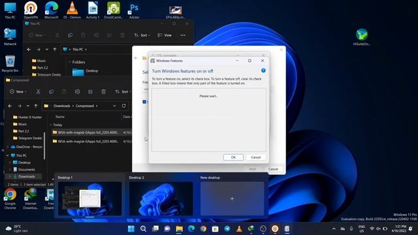Image resolution: width=418 pixels, height=235 pixels.
Task: Open the OpenVPN desktop shortcut
Action: click(x=31, y=10)
